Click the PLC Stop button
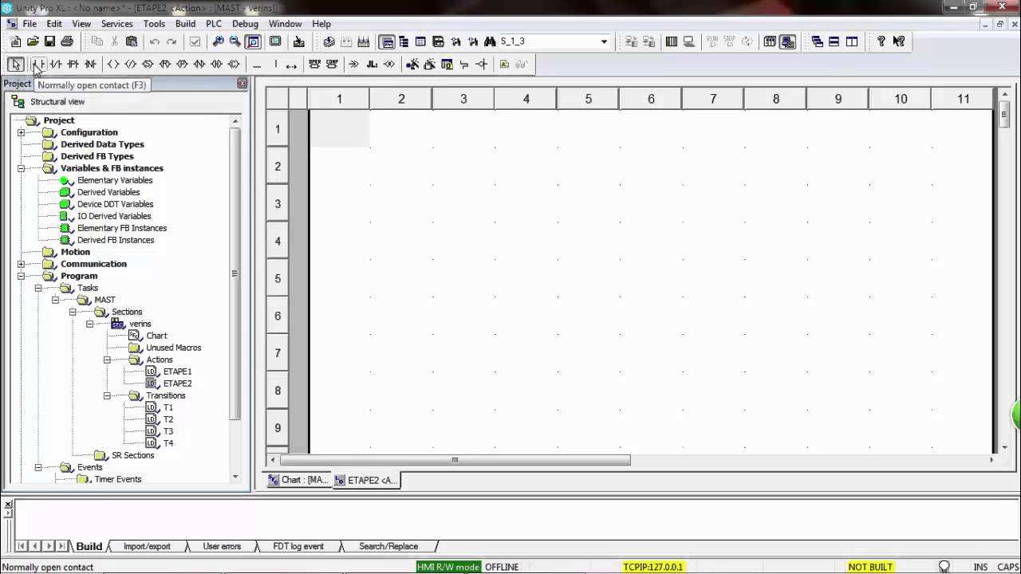This screenshot has height=574, width=1021. click(729, 41)
